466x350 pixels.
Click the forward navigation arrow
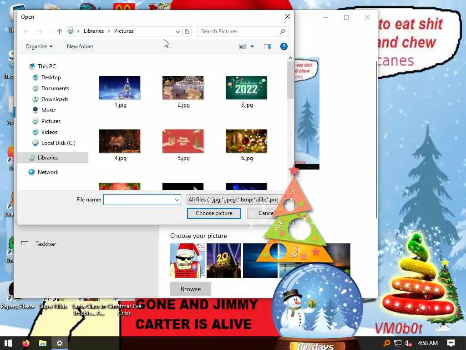pyautogui.click(x=39, y=31)
